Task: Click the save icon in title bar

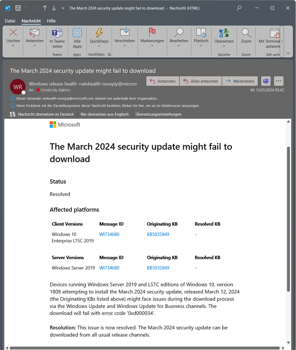Action: [x=18, y=8]
